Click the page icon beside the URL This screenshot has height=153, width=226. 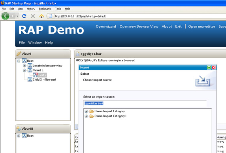pos(51,16)
